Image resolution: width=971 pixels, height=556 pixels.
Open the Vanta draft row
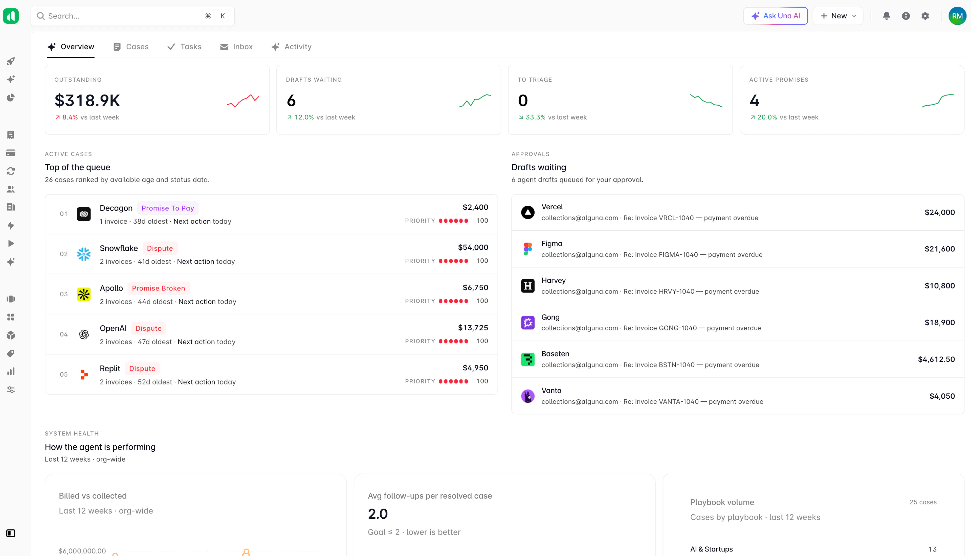(x=738, y=396)
